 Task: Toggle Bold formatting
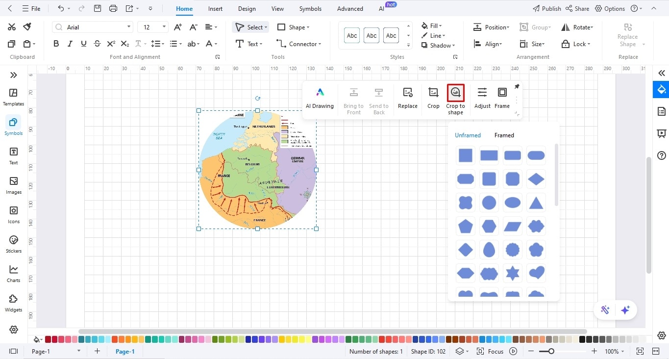(x=56, y=44)
